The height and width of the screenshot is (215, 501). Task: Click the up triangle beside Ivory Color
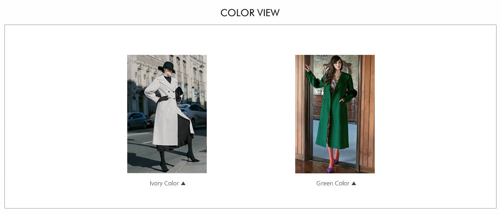183,184
